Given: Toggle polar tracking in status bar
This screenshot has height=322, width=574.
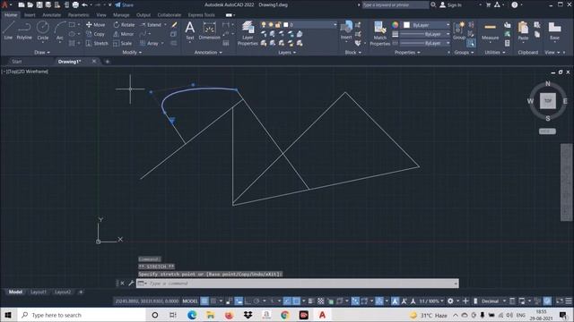Looking at the screenshot, I should pyautogui.click(x=257, y=301).
